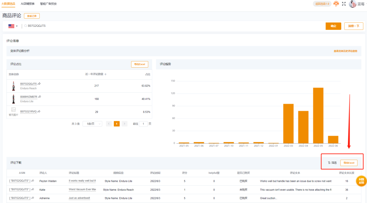The width and height of the screenshot is (367, 203).
Task: Click the 问题反馈 feedback floating button
Action: point(361,181)
